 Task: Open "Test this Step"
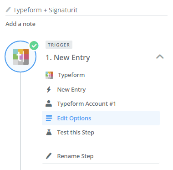[x=101, y=132]
